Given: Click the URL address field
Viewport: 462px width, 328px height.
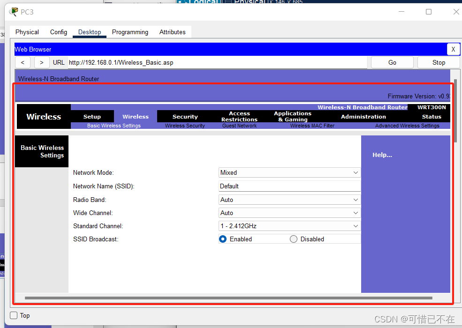Looking at the screenshot, I should 218,62.
